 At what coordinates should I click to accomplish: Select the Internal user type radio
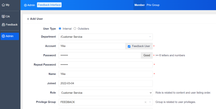point(60,28)
